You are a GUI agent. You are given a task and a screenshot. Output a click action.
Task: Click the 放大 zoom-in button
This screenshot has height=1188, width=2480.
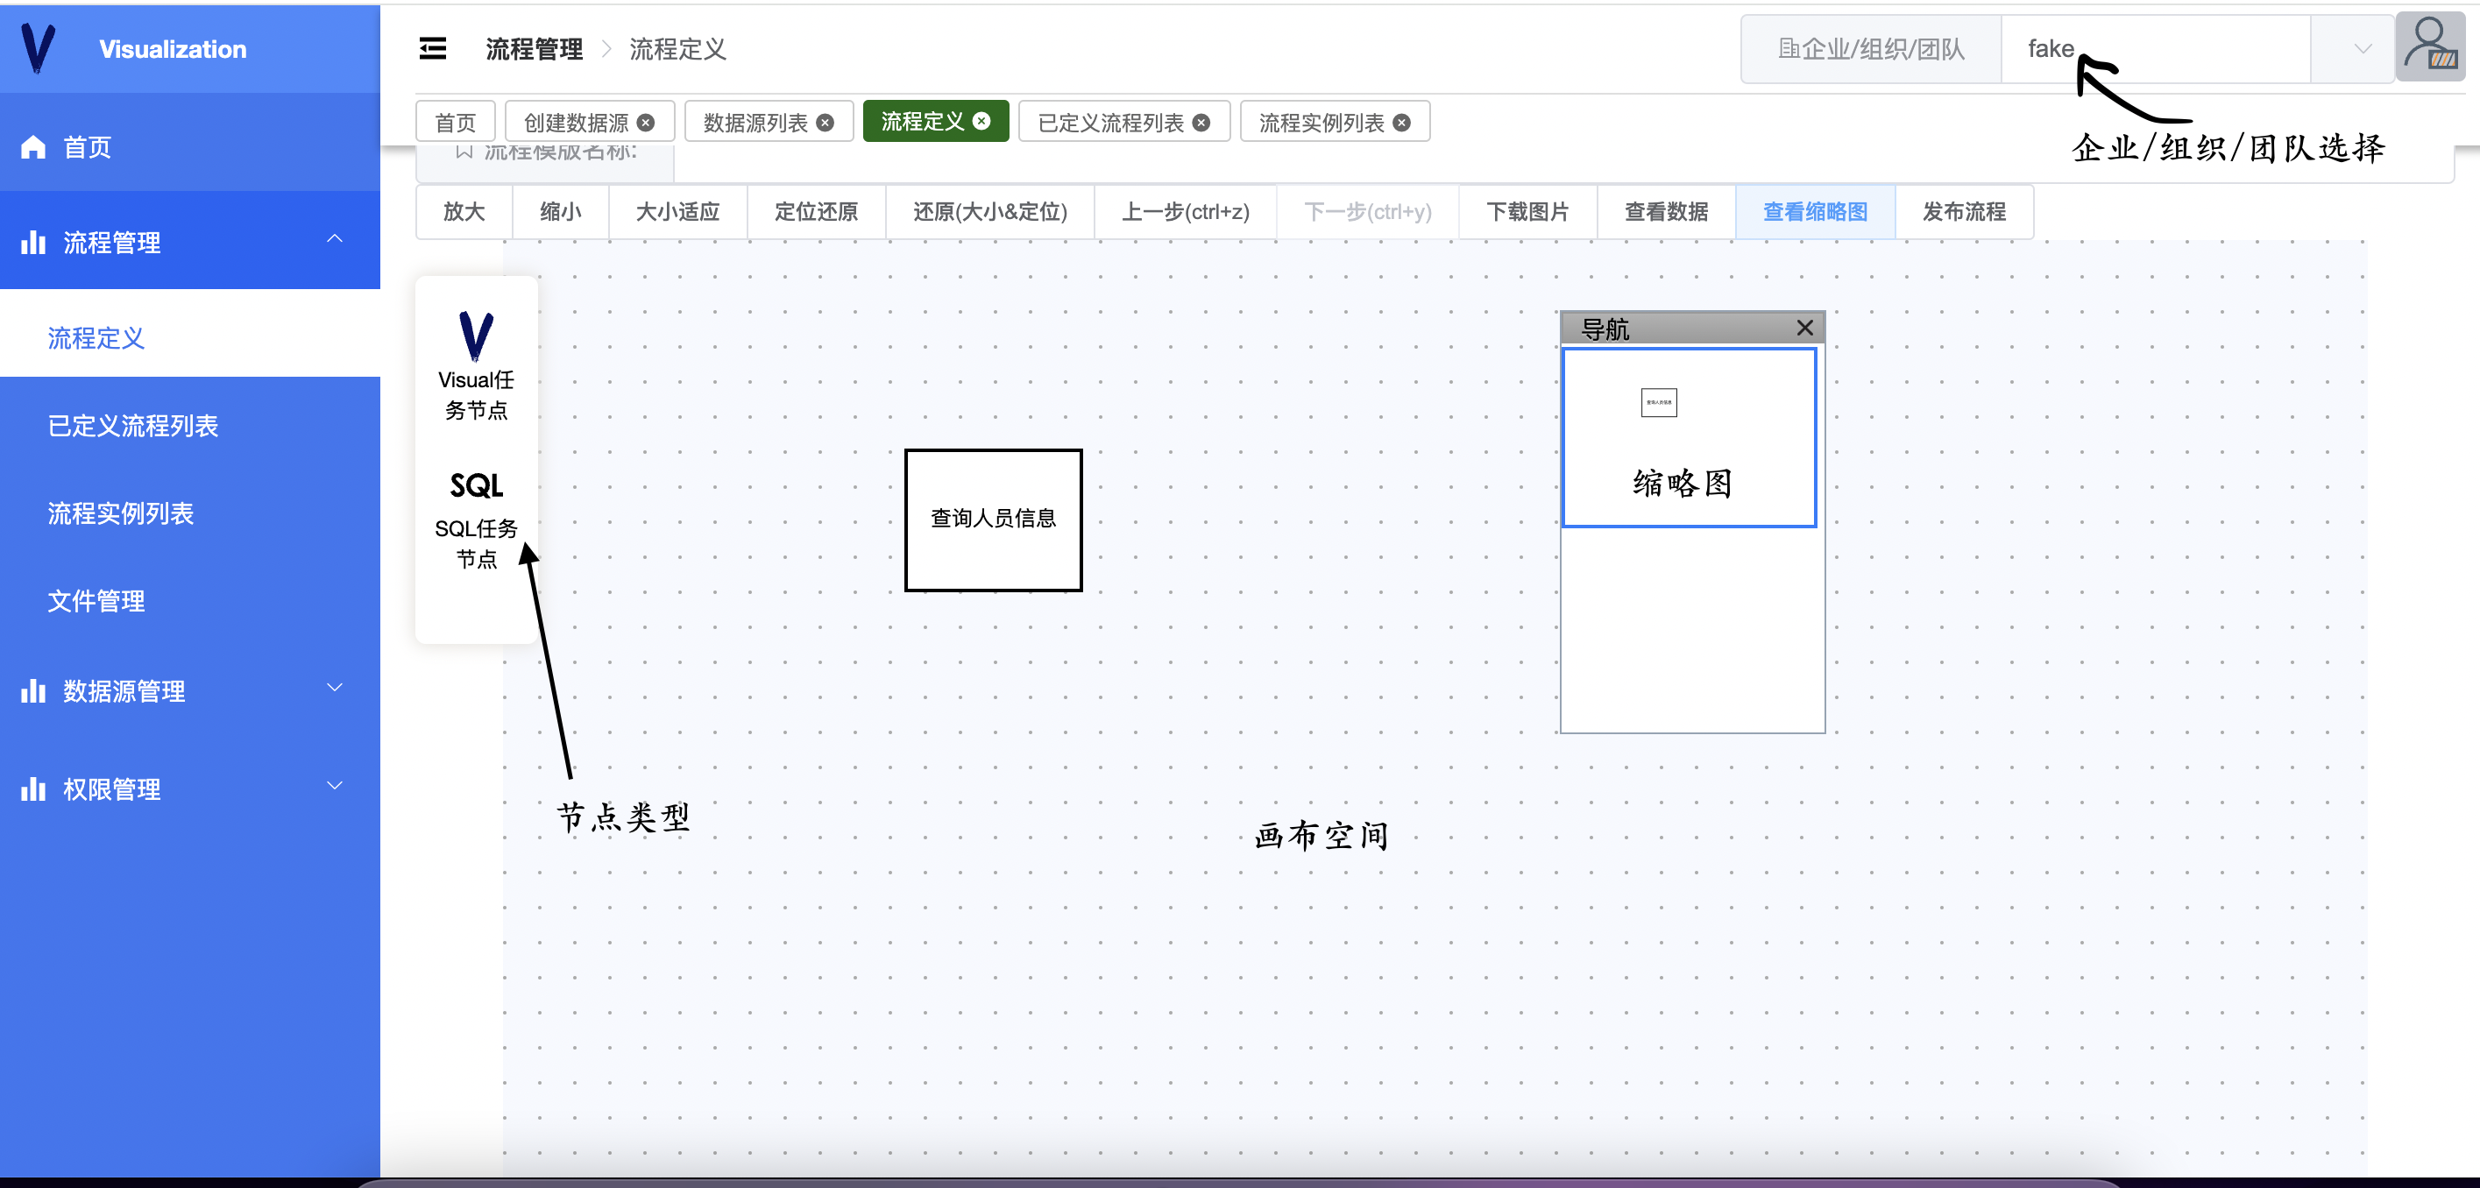coord(464,212)
